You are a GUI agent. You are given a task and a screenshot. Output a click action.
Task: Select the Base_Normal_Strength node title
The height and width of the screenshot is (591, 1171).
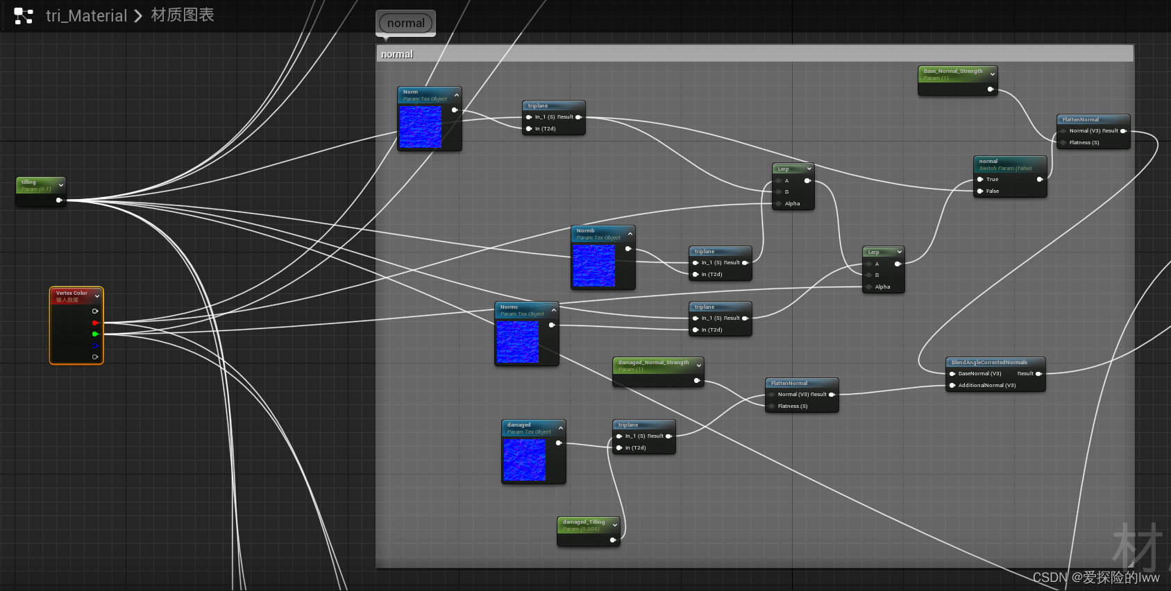coord(952,71)
